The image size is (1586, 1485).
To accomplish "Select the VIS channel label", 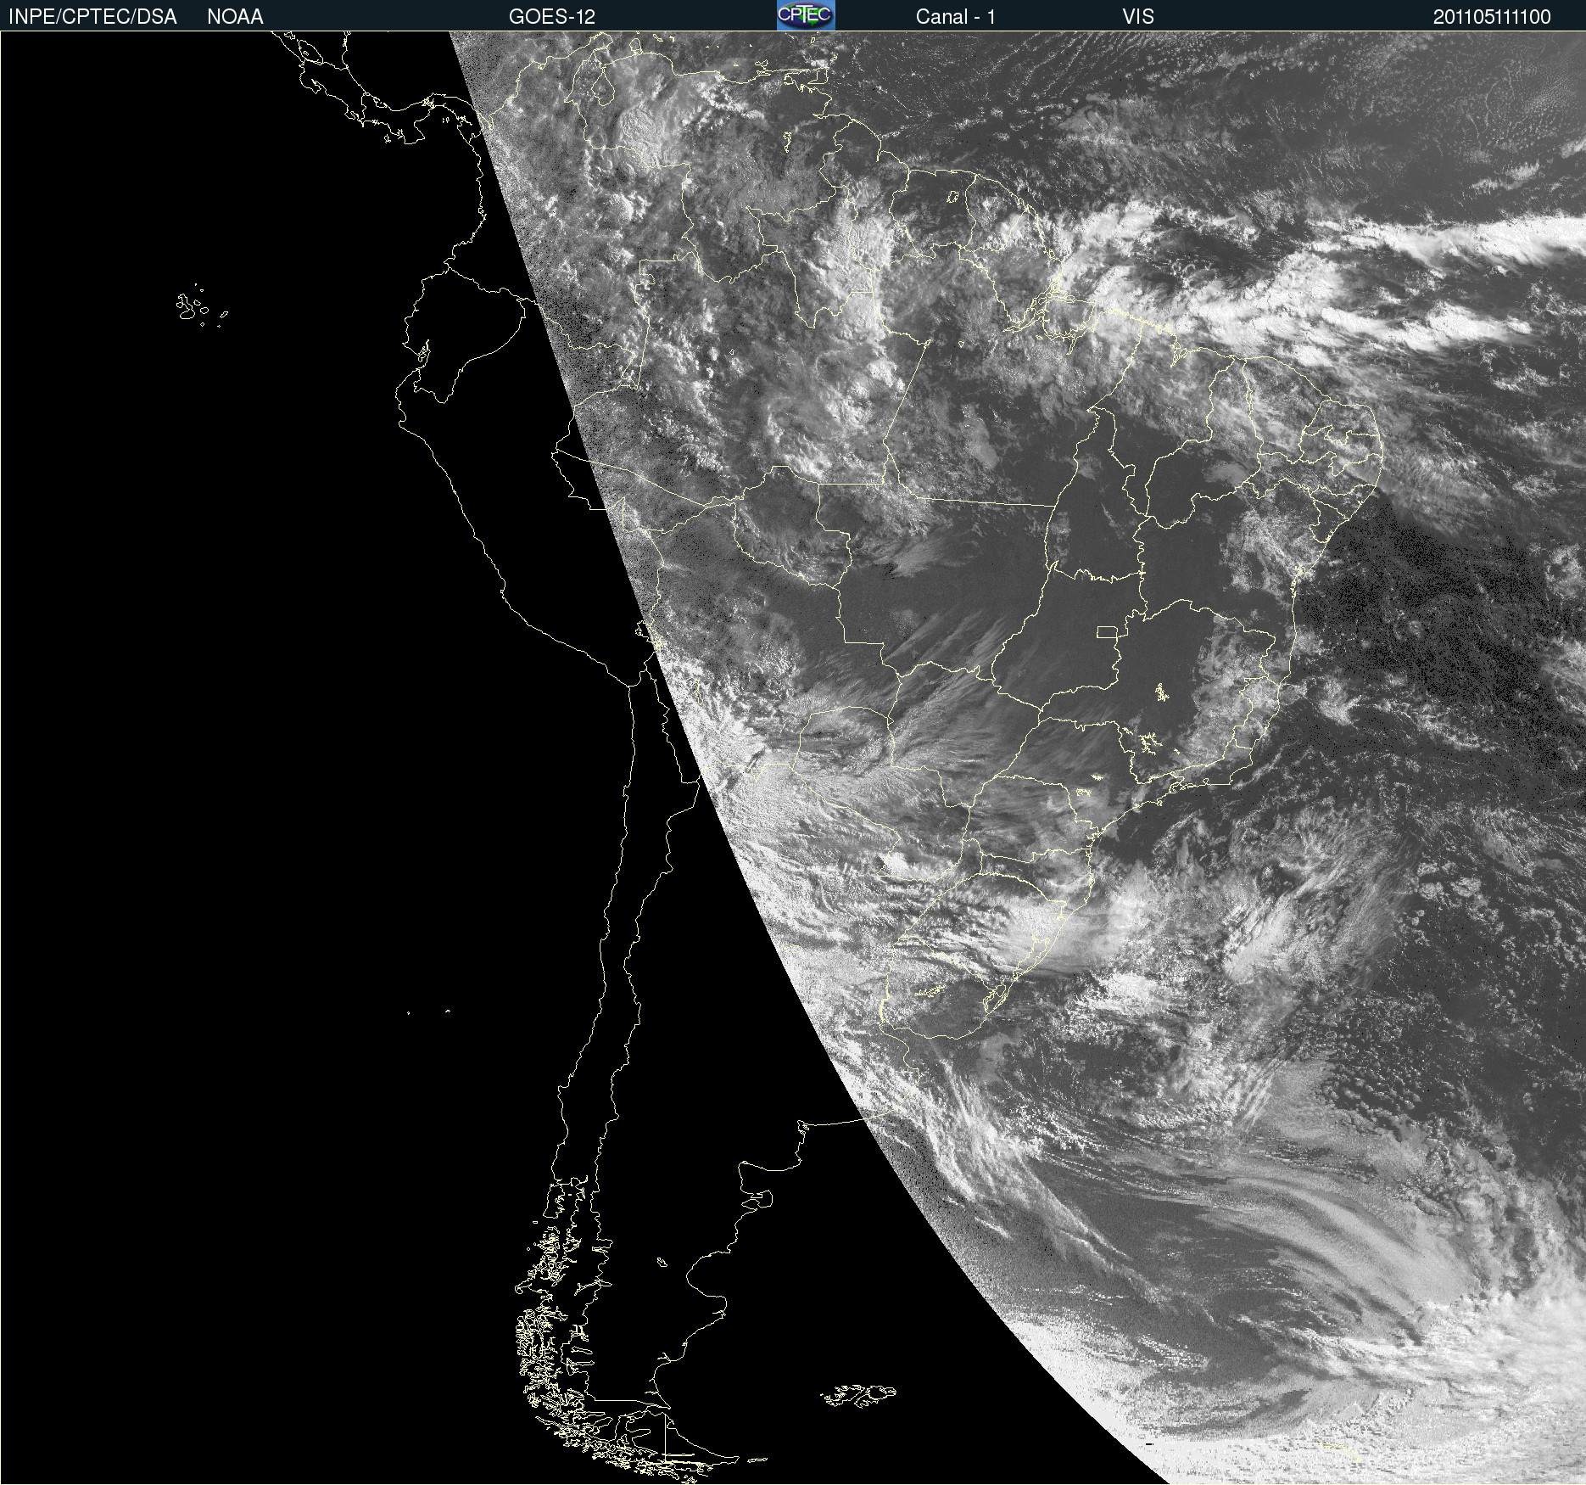I will coord(1138,17).
